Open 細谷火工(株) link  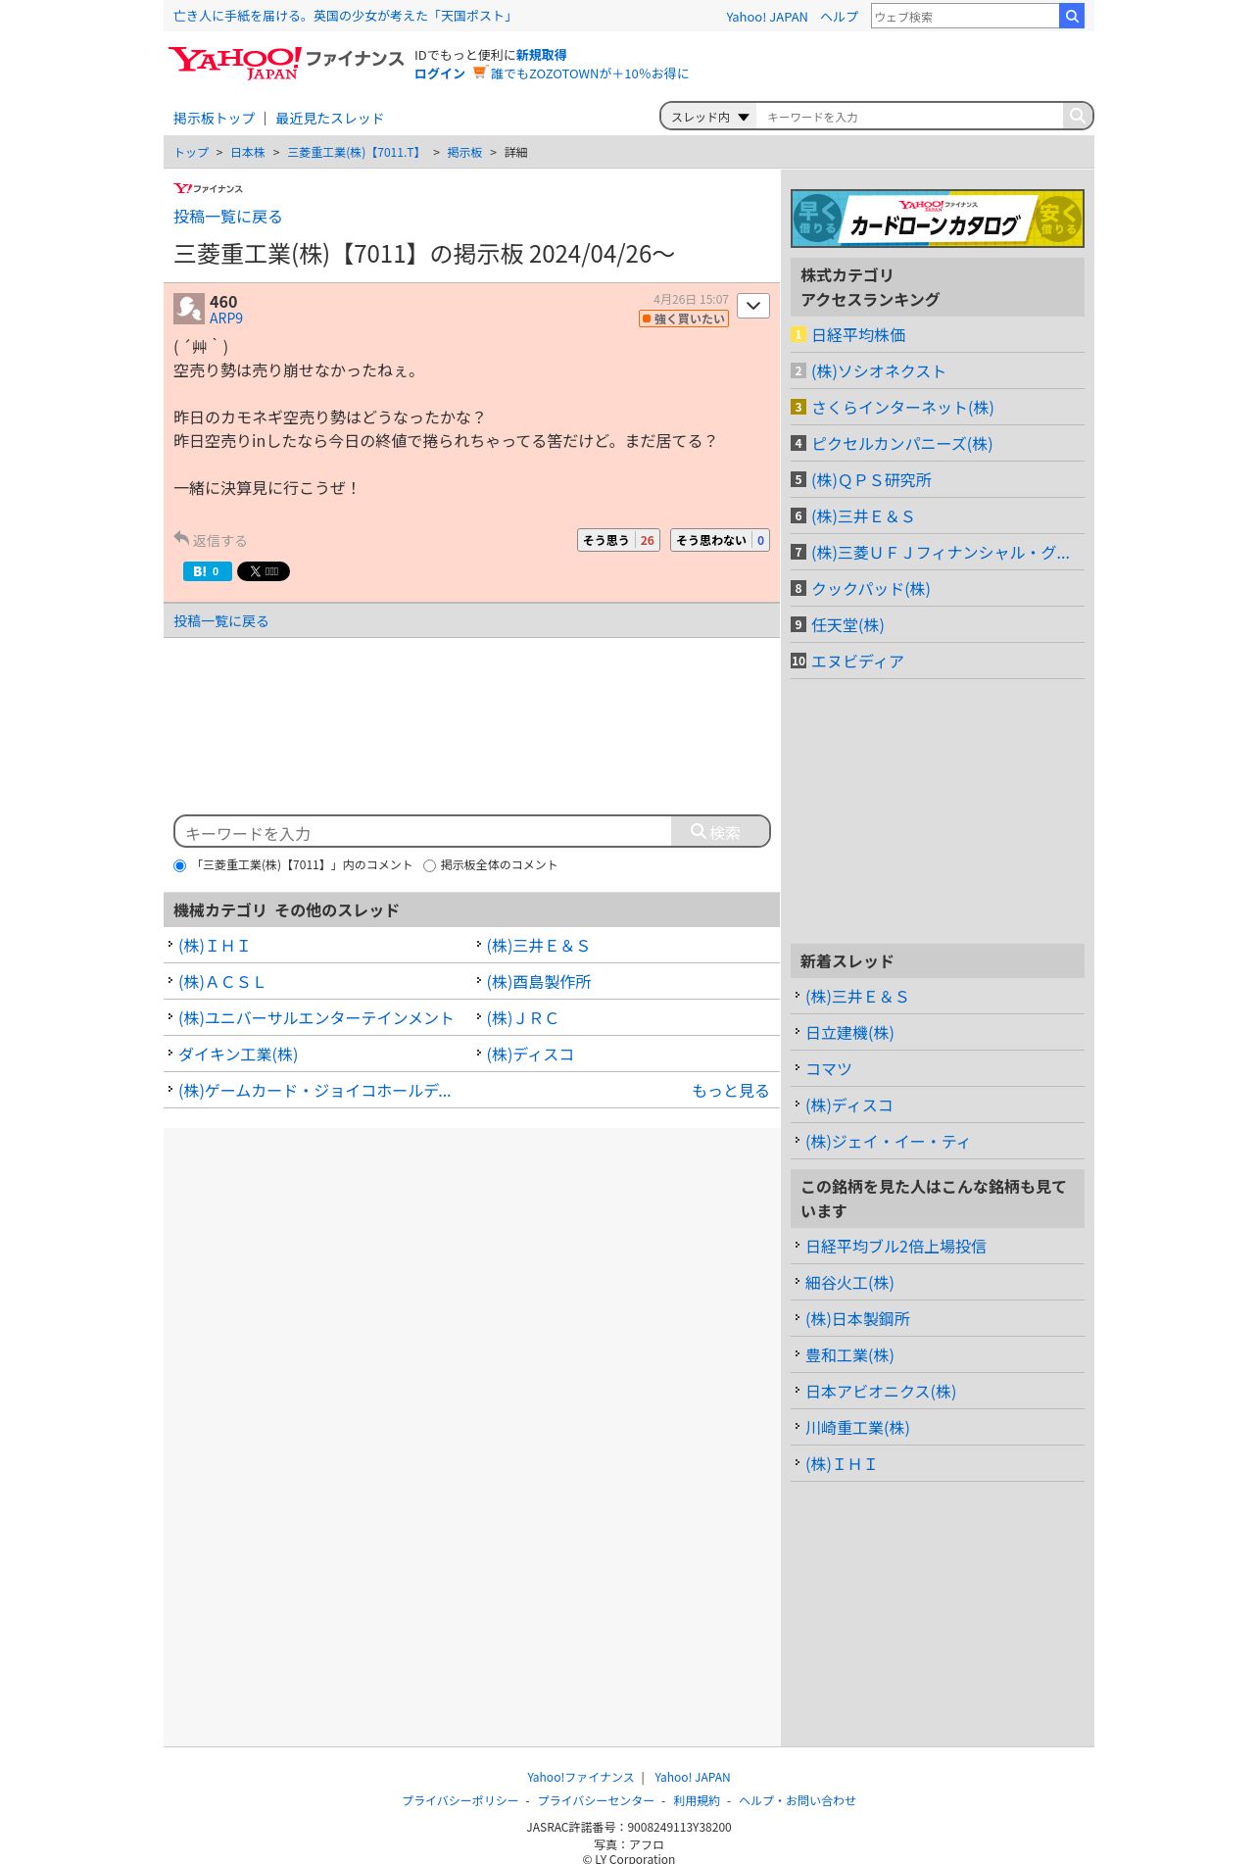[849, 1283]
